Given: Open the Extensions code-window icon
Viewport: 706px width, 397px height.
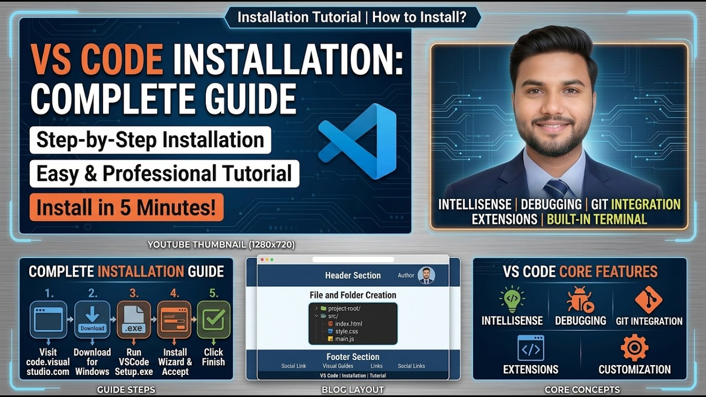Looking at the screenshot, I should point(531,348).
